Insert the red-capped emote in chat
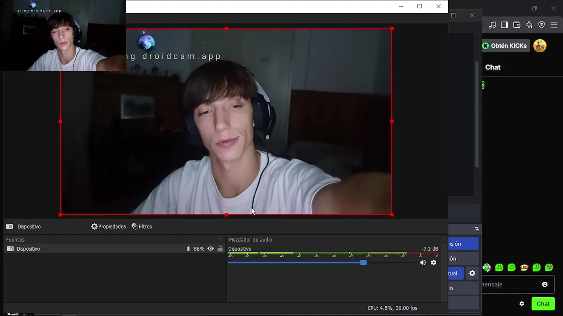 pos(524,267)
